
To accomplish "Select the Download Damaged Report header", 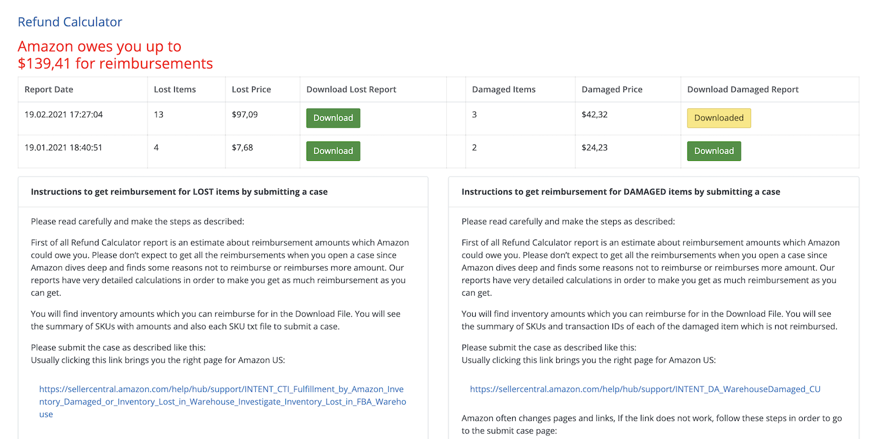I will click(x=743, y=89).
